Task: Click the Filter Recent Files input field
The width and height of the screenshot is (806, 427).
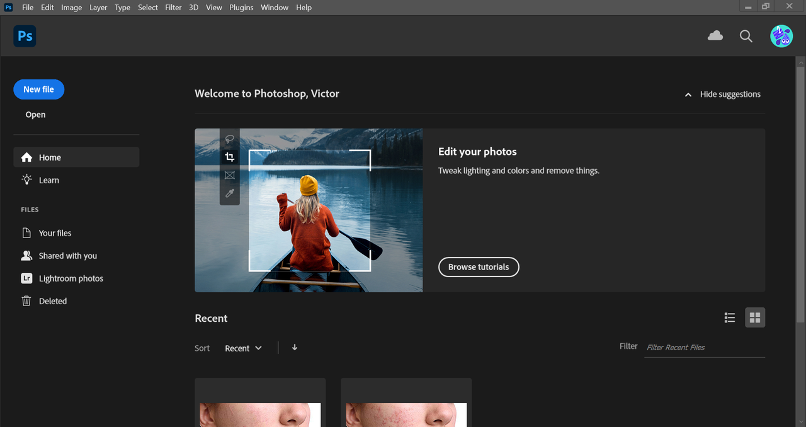Action: pos(705,347)
